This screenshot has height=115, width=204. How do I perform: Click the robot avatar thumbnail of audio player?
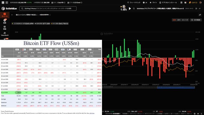124,8
